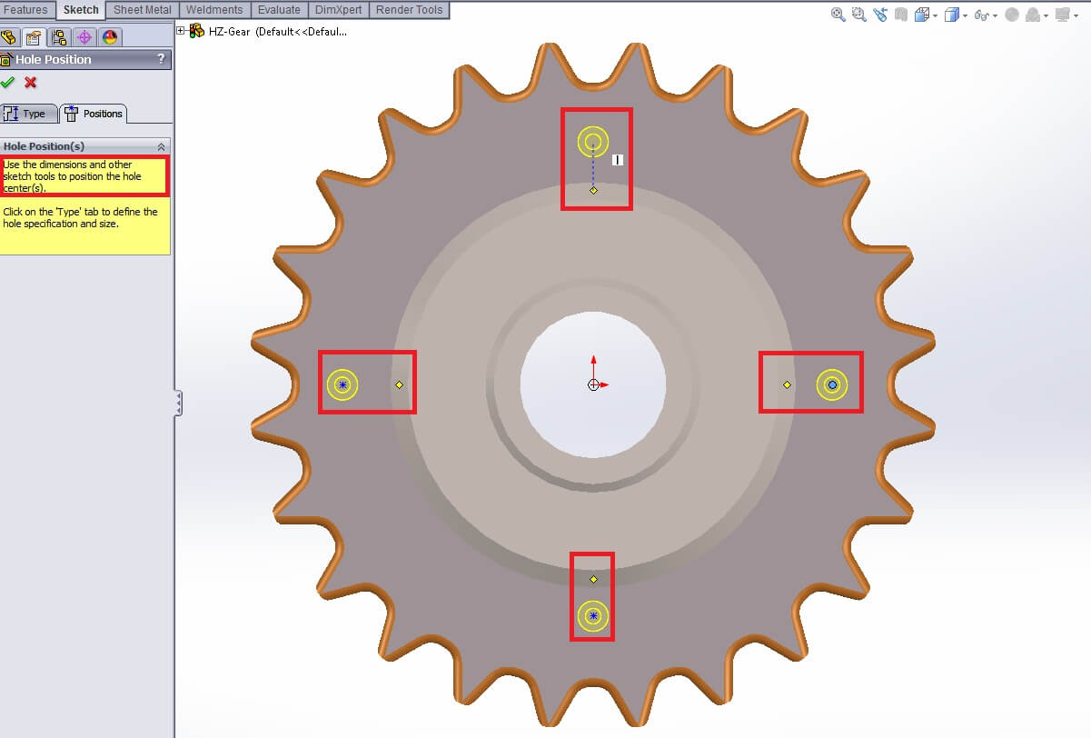Open the Evaluate ribbon tab

tap(279, 9)
